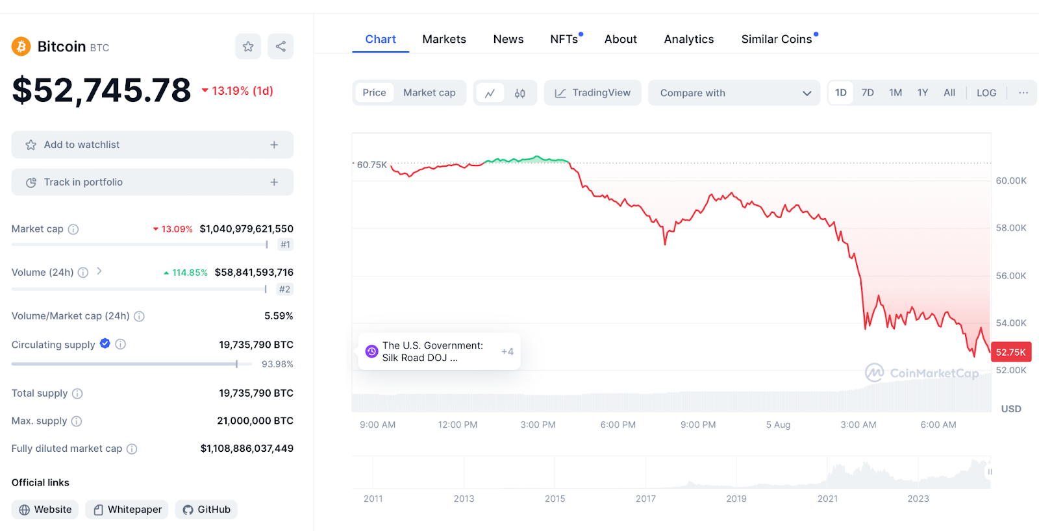The image size is (1039, 531).
Task: Click Add to watchlist button
Action: click(153, 145)
